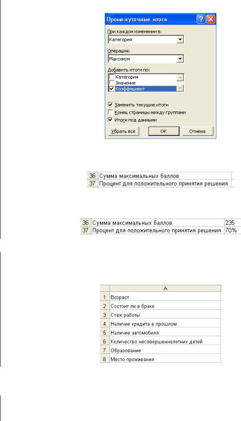Click the list scroll down arrow

(x=180, y=88)
